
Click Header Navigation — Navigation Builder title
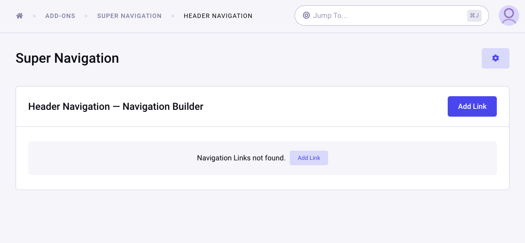[x=116, y=106]
